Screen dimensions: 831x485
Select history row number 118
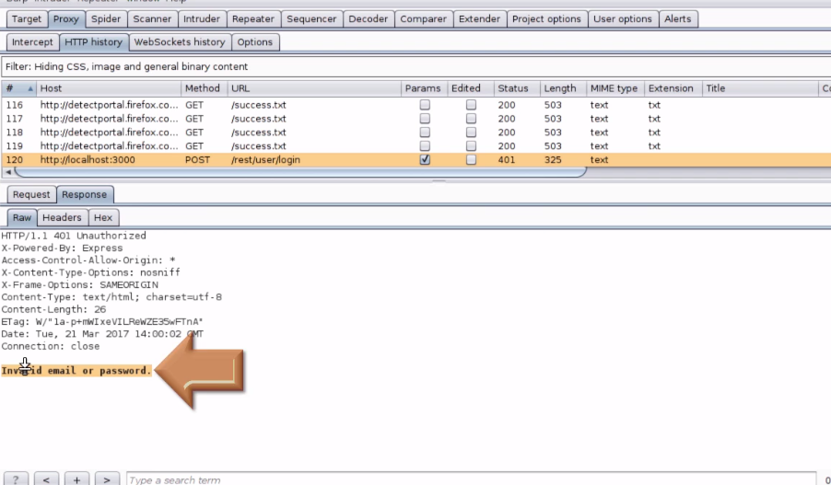[x=415, y=133]
